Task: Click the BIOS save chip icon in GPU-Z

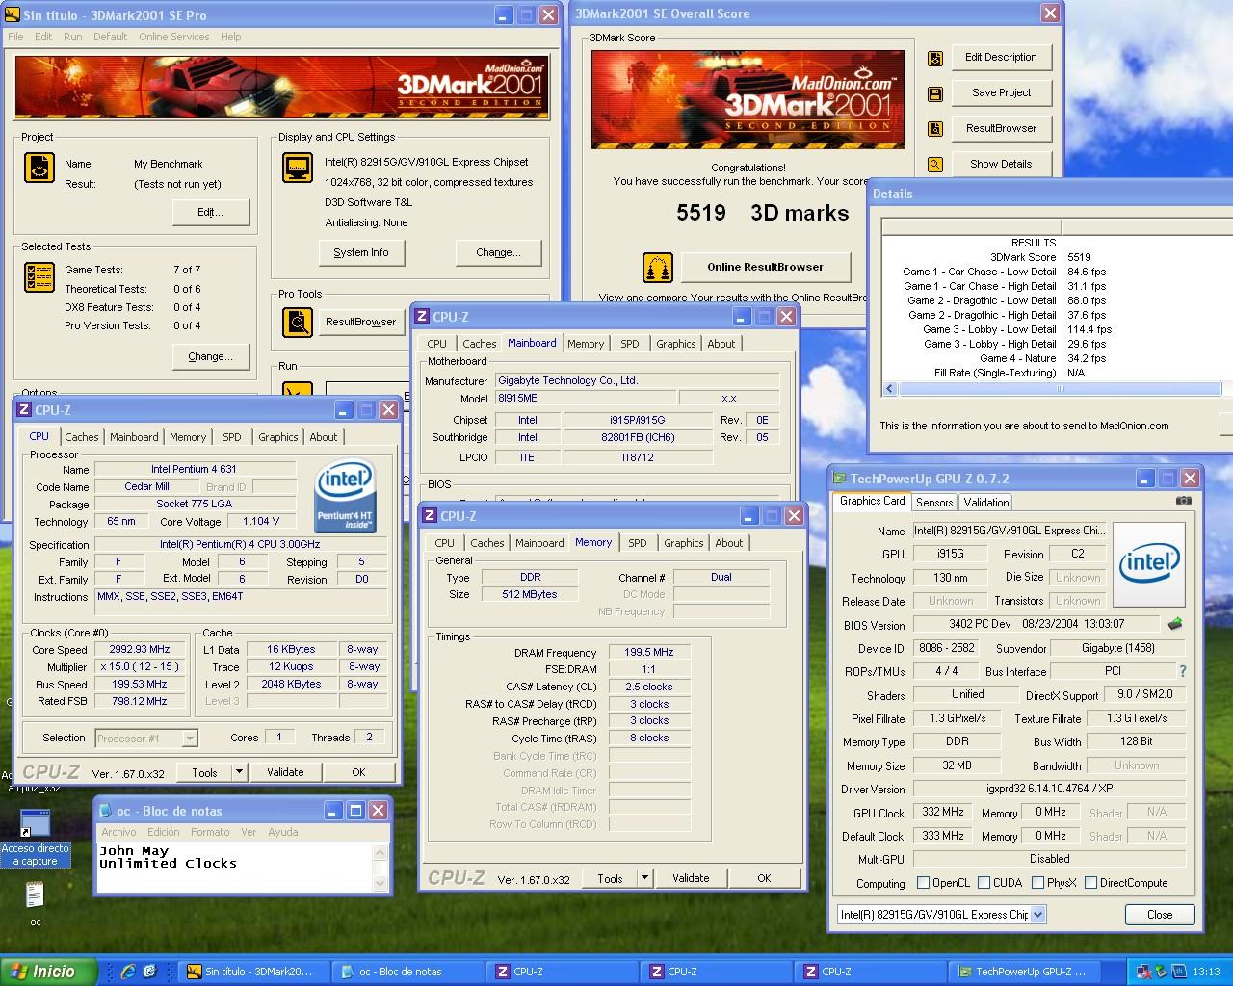Action: (1175, 624)
